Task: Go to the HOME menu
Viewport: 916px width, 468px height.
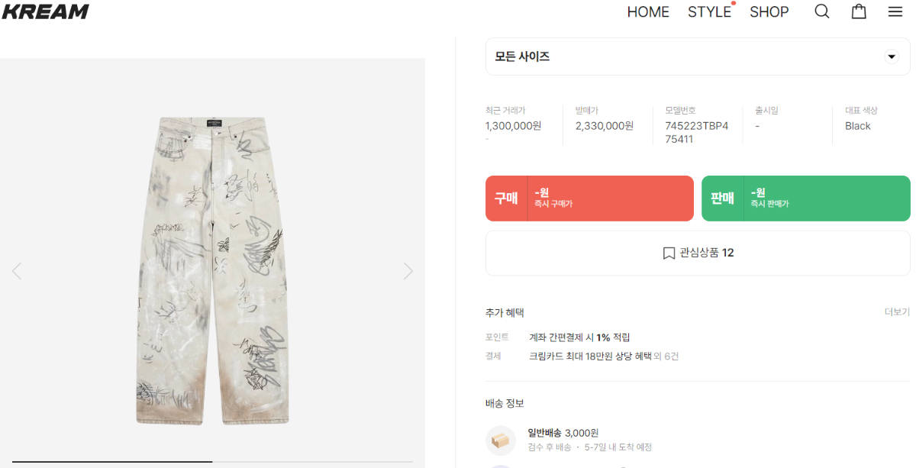Action: pyautogui.click(x=648, y=11)
